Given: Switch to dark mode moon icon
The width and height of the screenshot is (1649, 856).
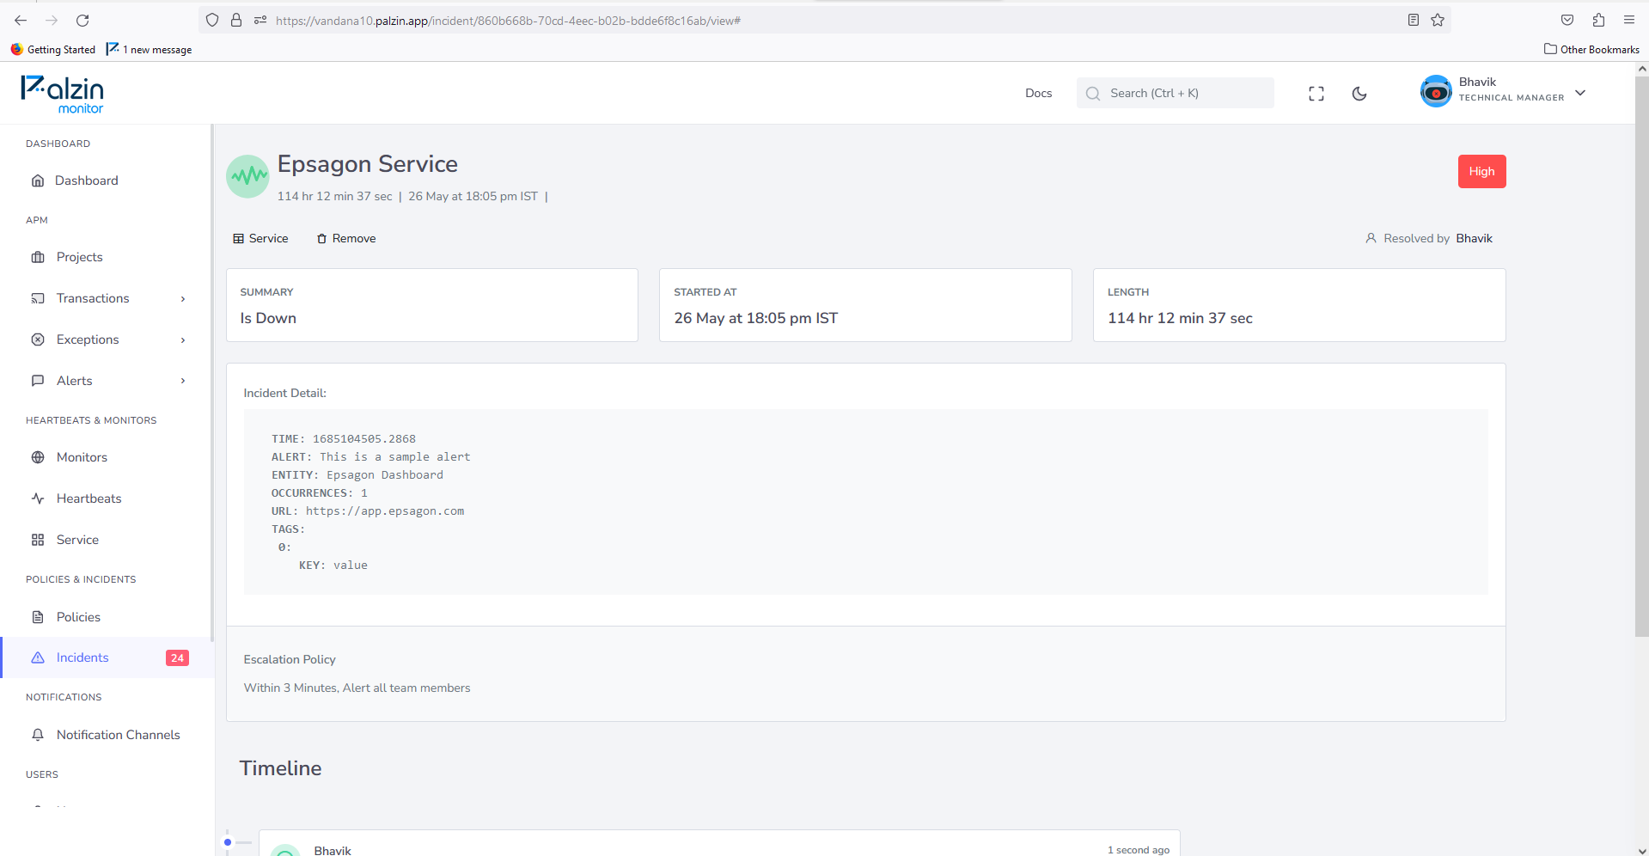Looking at the screenshot, I should click(1359, 94).
